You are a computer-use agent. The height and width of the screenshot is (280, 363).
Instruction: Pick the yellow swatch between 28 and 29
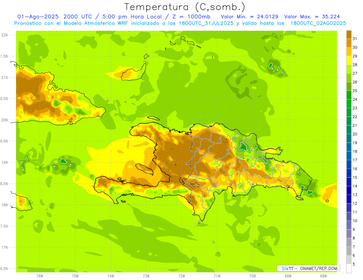(x=349, y=60)
